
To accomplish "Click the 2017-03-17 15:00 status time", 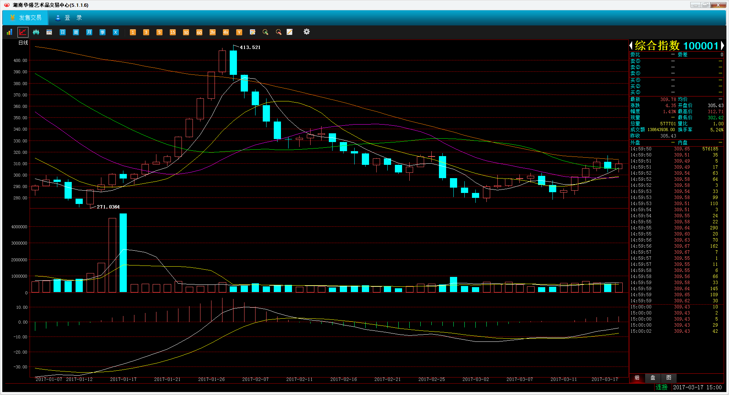I will coord(697,387).
